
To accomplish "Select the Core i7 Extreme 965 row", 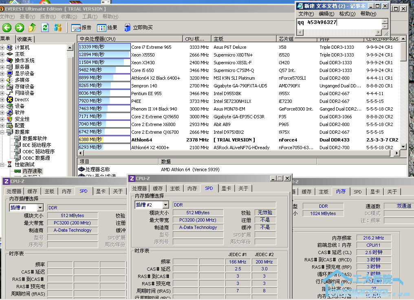I will point(239,47).
